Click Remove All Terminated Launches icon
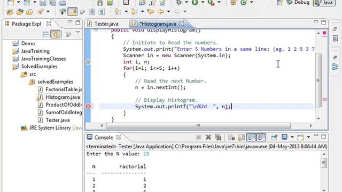The width and height of the screenshot is (342, 192). pyautogui.click(x=218, y=137)
